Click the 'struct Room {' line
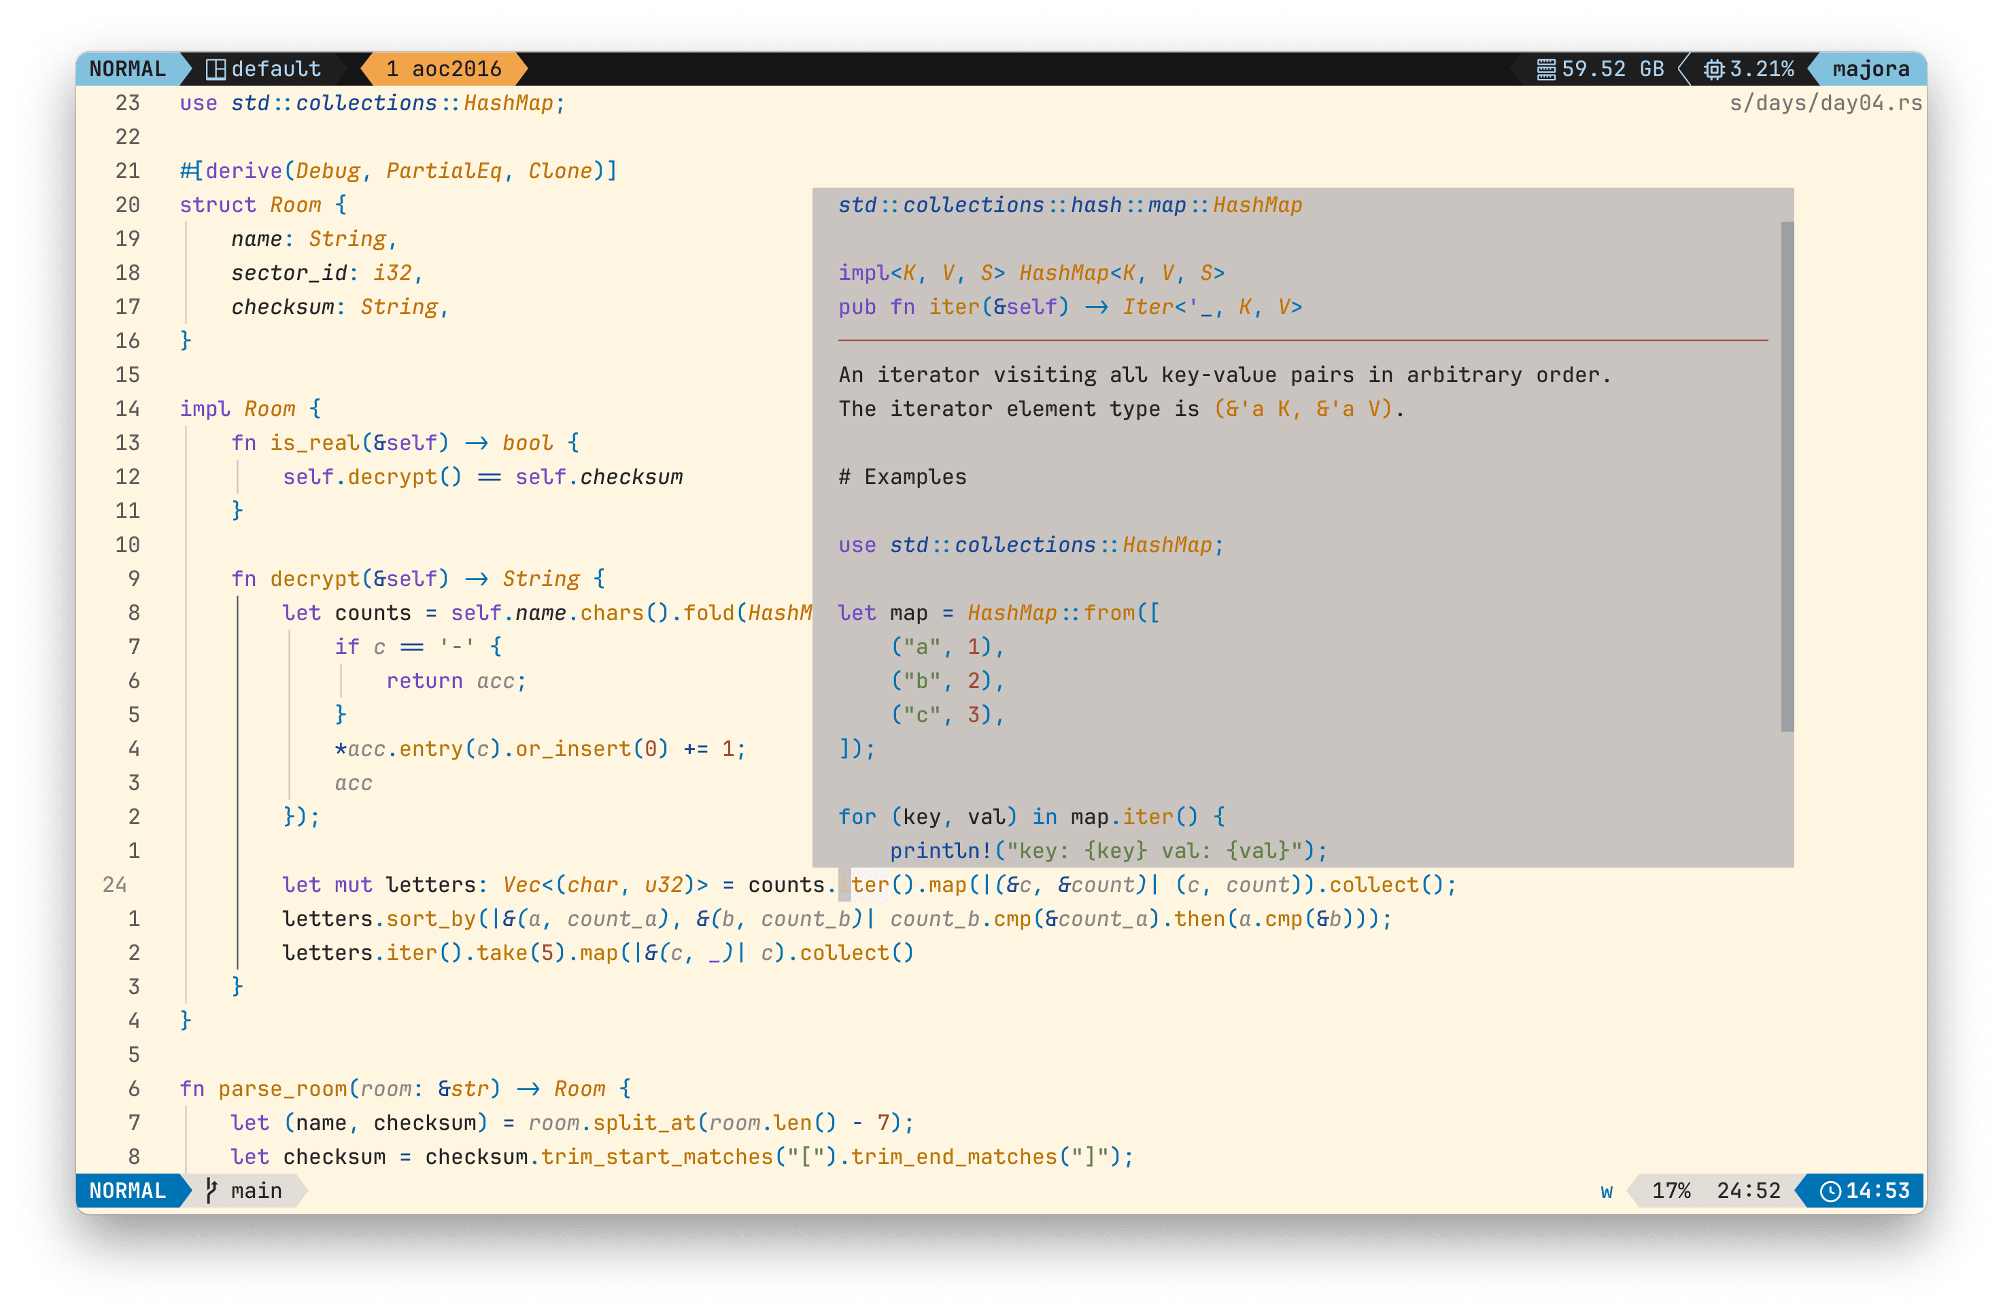 (262, 205)
